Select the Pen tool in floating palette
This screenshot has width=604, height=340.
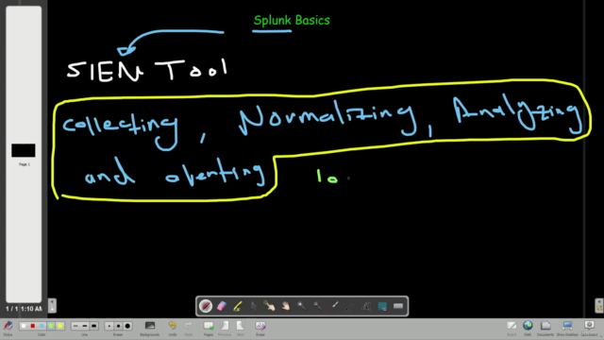click(x=206, y=306)
